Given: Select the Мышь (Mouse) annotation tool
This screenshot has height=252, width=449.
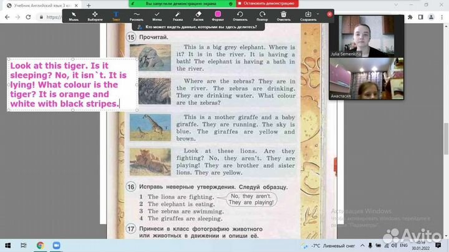Looking at the screenshot, I should pos(74,16).
